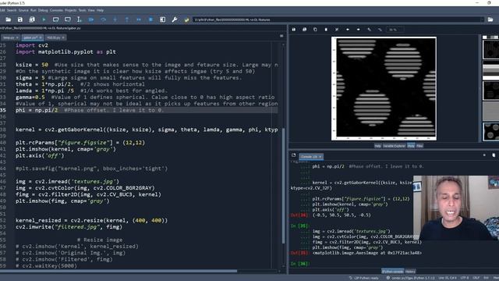Viewport: 499px width, 281px height.
Task: Save all open files
Action: [32, 20]
